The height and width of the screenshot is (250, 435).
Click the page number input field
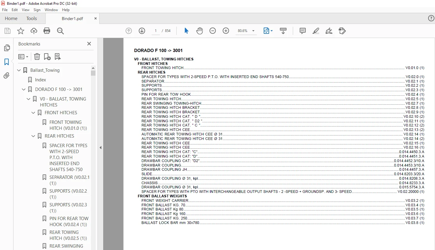tap(156, 31)
